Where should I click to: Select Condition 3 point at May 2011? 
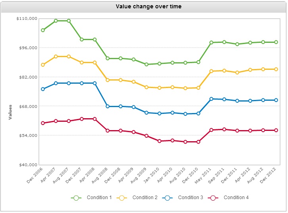(x=211, y=99)
